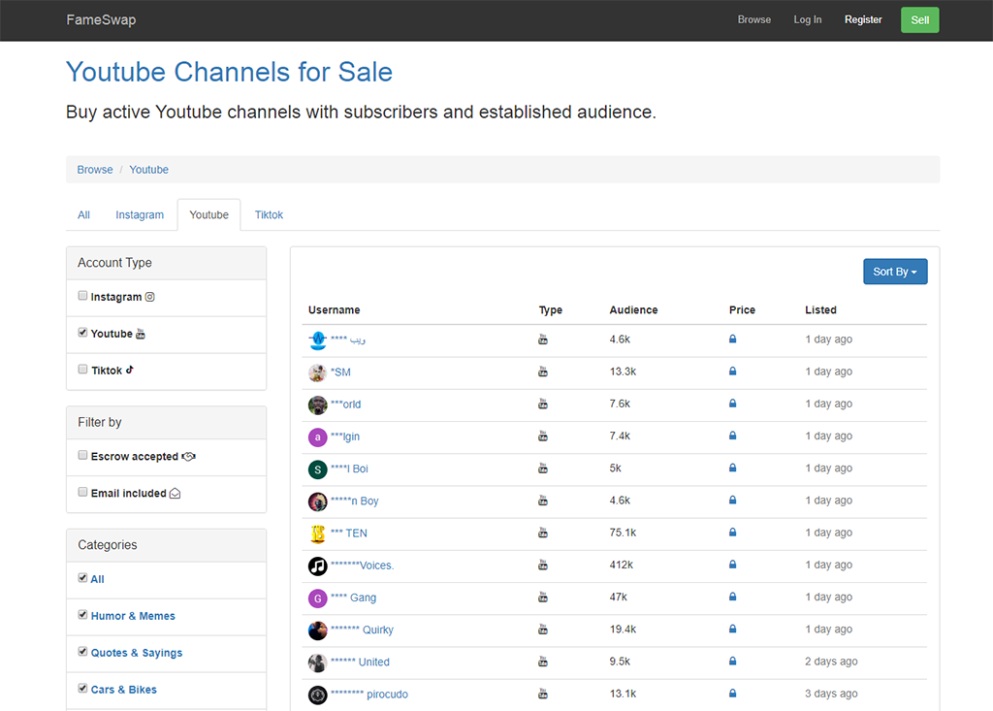Open the ******* Quirky channel listing

pyautogui.click(x=363, y=630)
